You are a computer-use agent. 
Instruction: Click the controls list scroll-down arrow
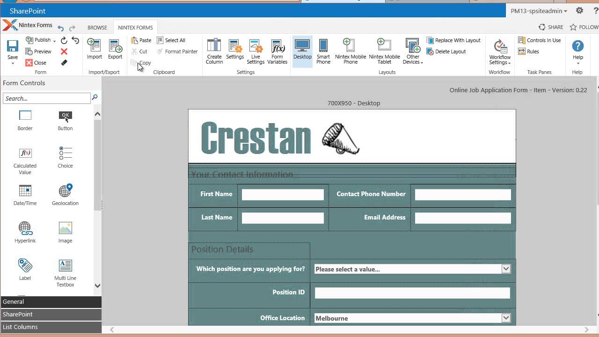[97, 286]
